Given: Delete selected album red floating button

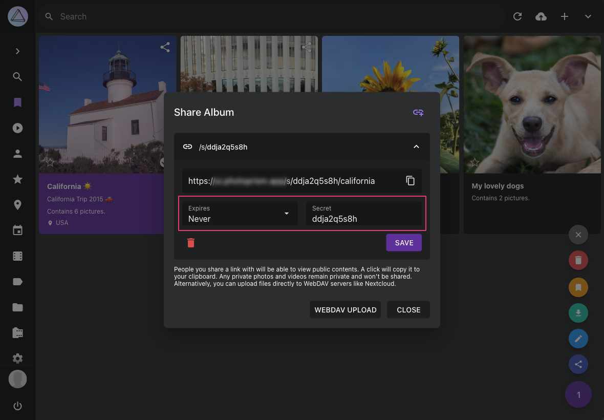Looking at the screenshot, I should (578, 261).
